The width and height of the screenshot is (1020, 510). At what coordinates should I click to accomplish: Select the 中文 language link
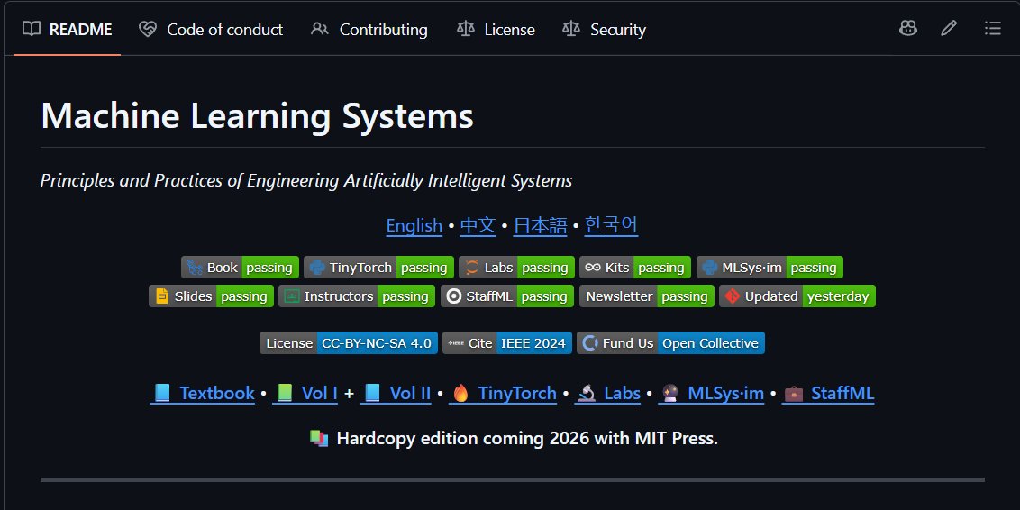478,226
